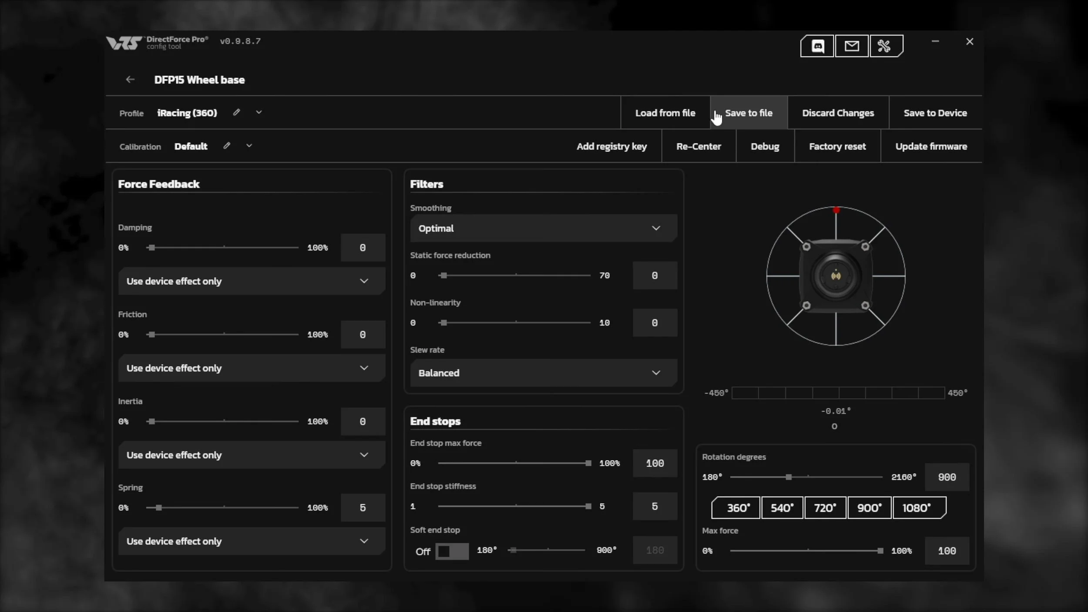Viewport: 1088px width, 612px height.
Task: Go back with the arrow icon
Action: pyautogui.click(x=130, y=79)
